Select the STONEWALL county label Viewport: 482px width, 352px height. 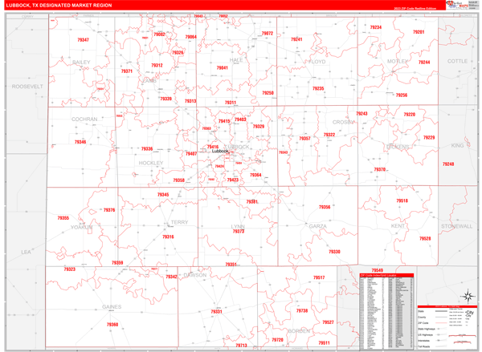point(456,226)
